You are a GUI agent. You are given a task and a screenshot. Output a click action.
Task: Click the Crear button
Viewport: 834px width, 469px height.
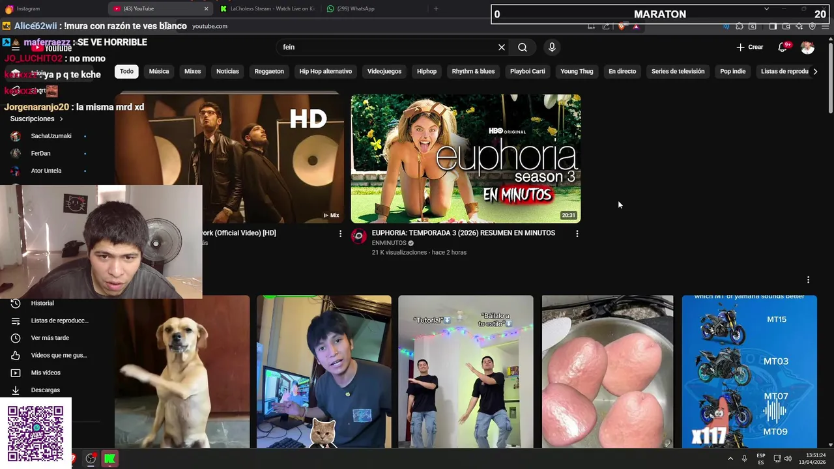(750, 47)
